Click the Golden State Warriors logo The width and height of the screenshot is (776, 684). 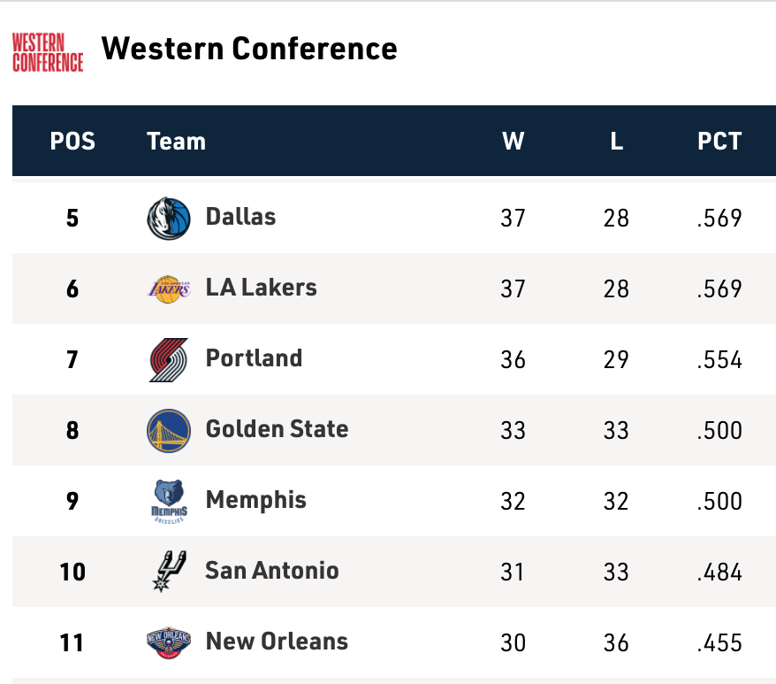169,430
